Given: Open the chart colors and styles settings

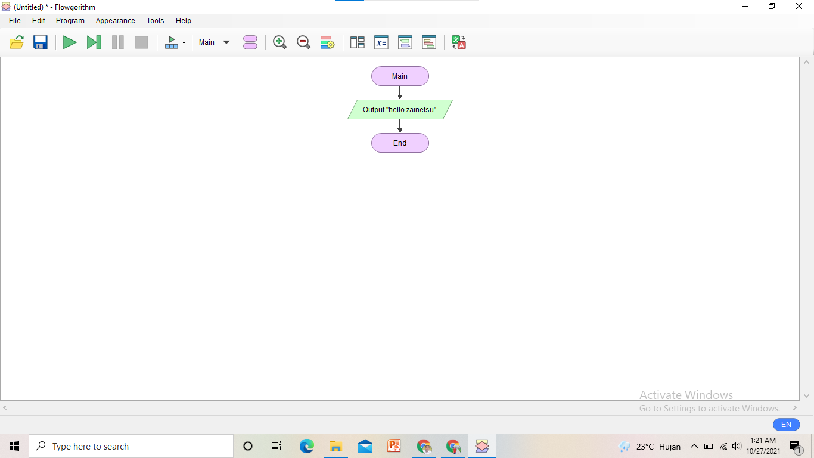Looking at the screenshot, I should pyautogui.click(x=327, y=42).
